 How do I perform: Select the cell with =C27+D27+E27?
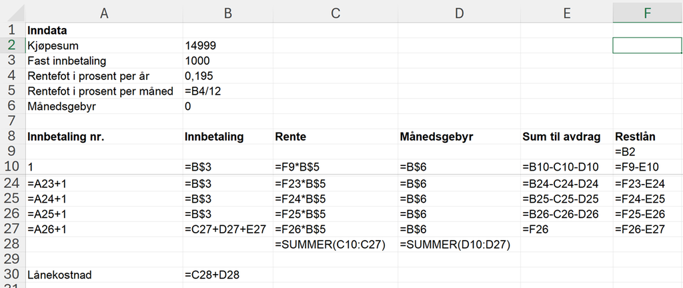[x=227, y=229]
